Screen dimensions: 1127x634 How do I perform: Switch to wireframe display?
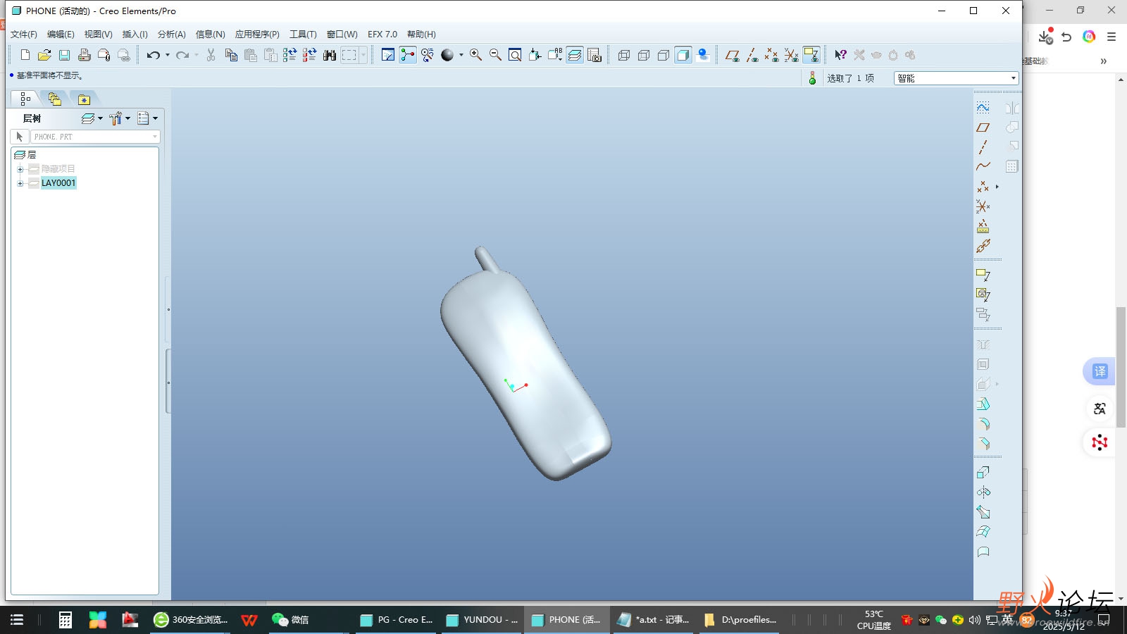623,55
